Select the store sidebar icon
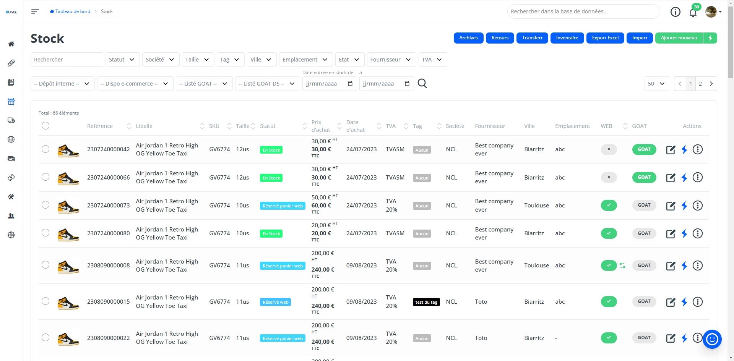 (x=11, y=101)
